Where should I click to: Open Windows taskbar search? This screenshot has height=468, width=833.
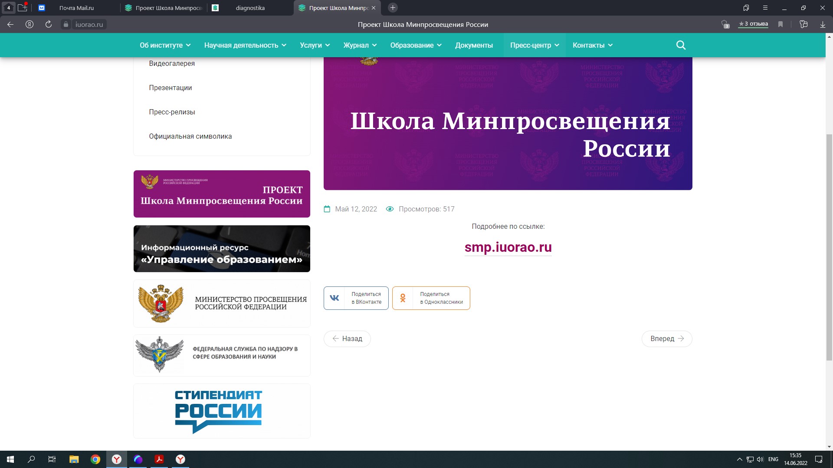click(31, 459)
